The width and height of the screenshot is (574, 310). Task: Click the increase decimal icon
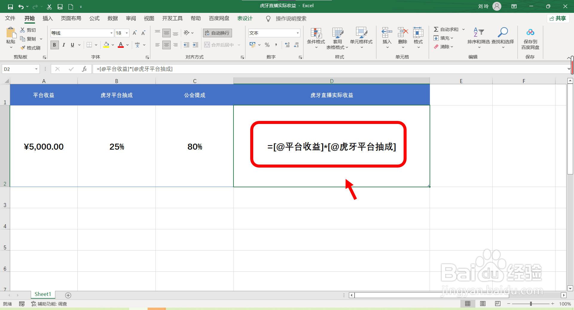(287, 45)
